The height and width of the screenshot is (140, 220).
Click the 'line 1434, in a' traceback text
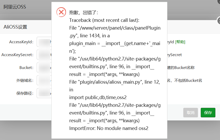point(95,36)
